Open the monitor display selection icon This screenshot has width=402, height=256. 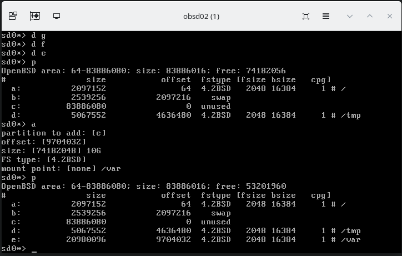click(x=57, y=16)
